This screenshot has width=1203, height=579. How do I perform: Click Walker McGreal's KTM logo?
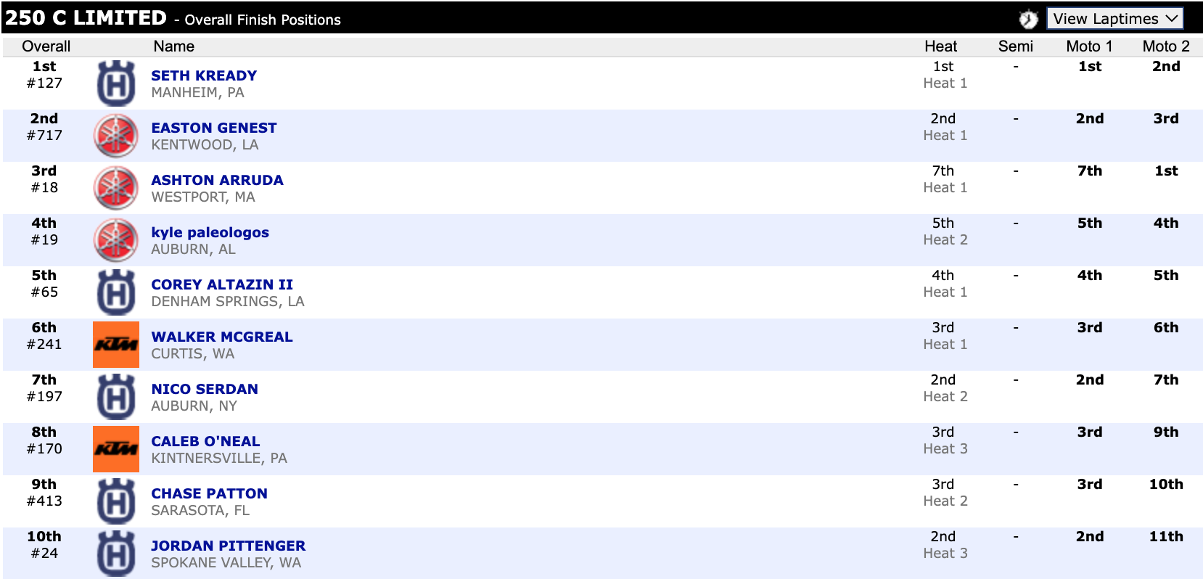(116, 345)
